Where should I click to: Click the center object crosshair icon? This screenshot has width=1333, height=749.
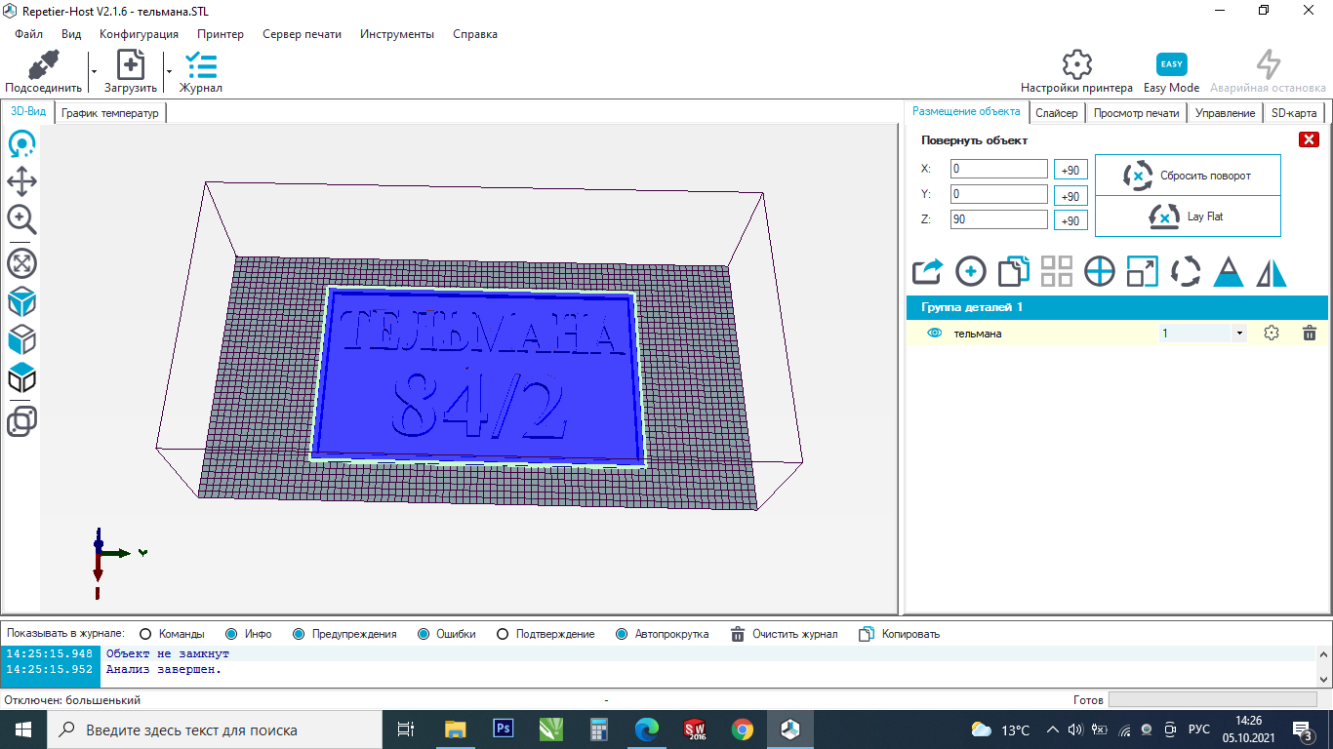(x=1100, y=271)
